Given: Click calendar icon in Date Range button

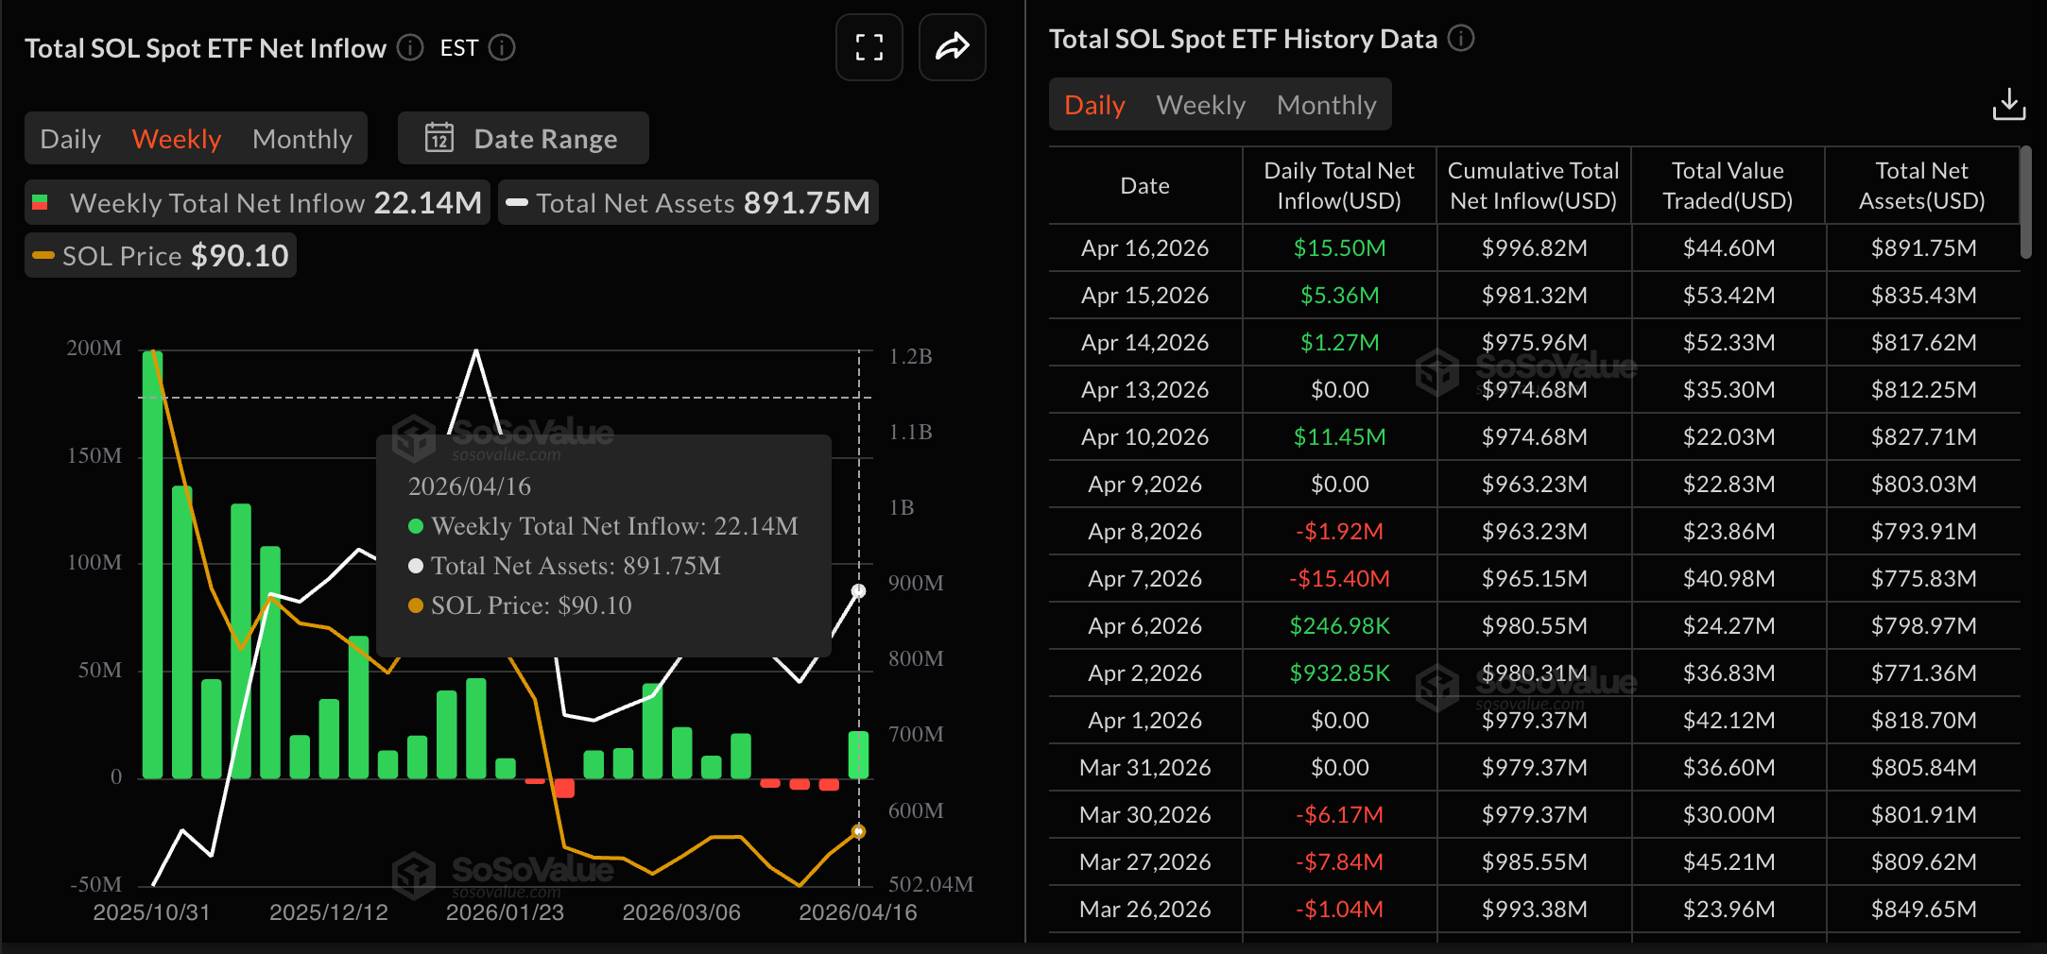Looking at the screenshot, I should (x=439, y=138).
